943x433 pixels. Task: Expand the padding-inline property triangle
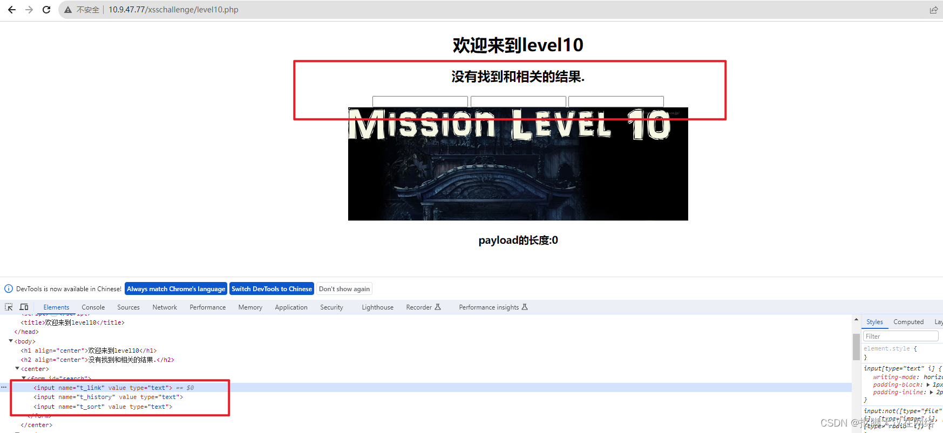932,392
